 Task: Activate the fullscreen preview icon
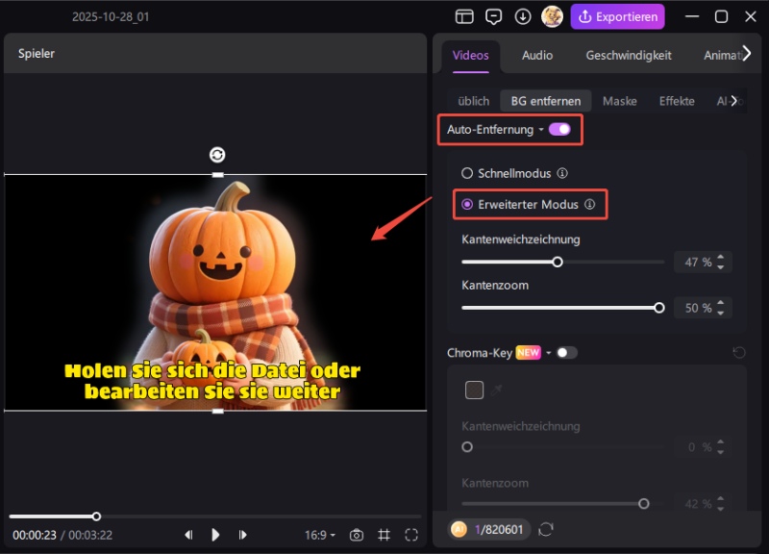(x=411, y=535)
